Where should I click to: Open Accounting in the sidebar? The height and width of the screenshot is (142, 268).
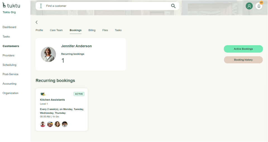tap(9, 84)
